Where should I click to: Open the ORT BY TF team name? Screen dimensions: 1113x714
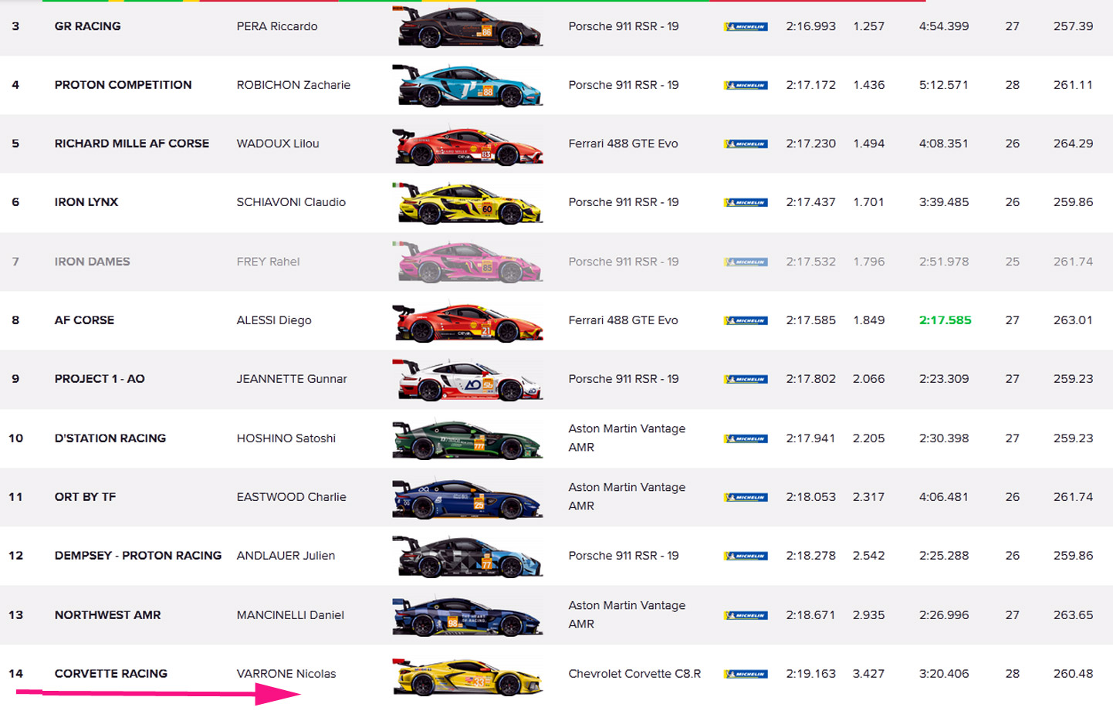pos(85,497)
